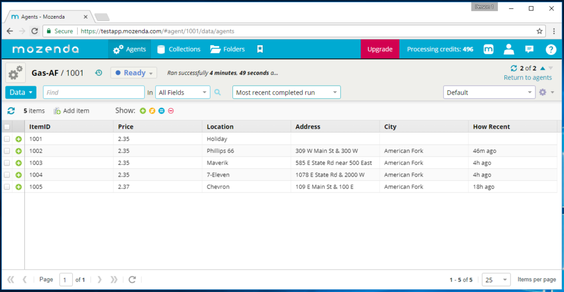Open the chat messages icon

[529, 49]
